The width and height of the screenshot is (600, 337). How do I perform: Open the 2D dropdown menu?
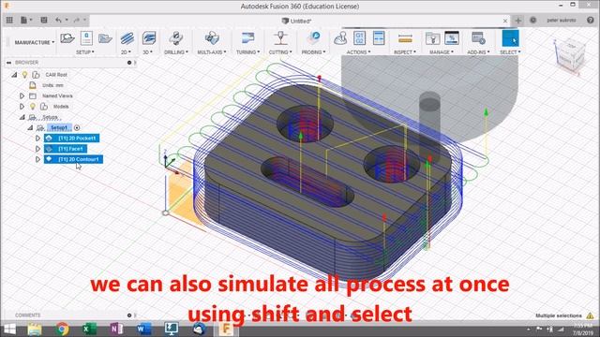[126, 52]
